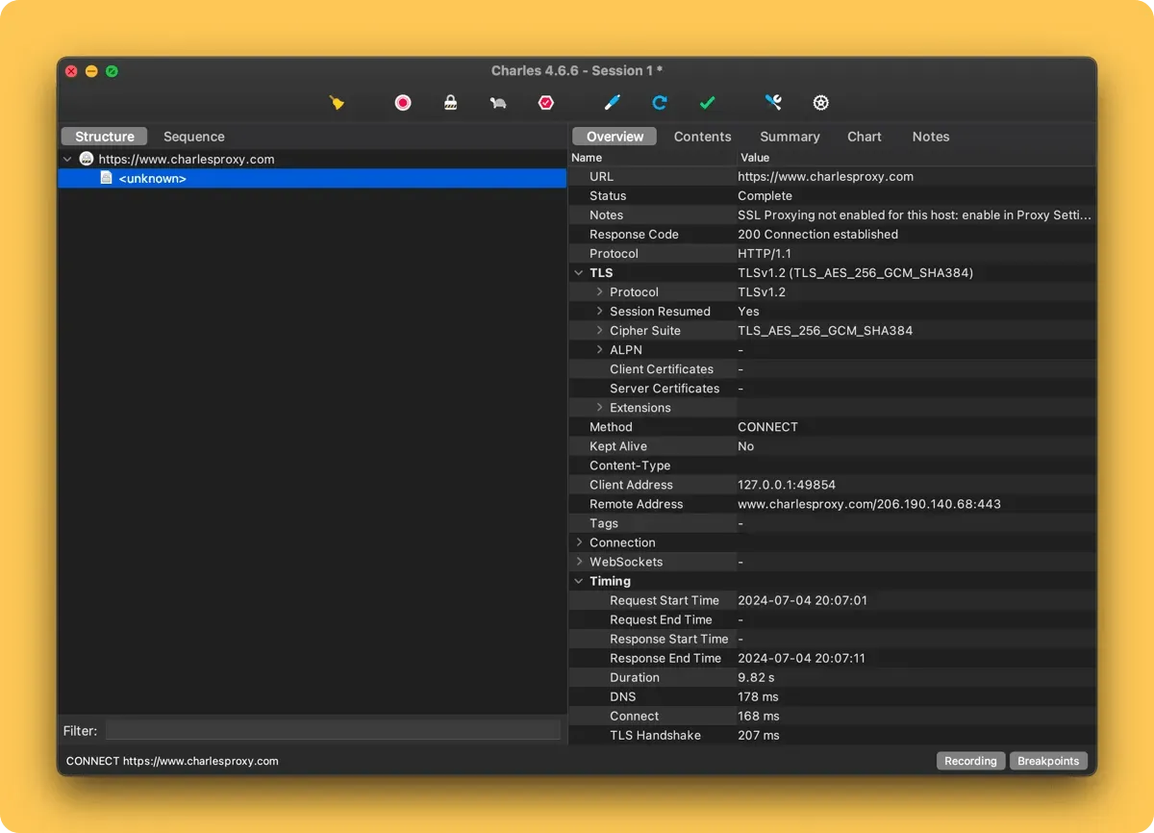Expand the Connection row
This screenshot has height=833, width=1154.
pyautogui.click(x=579, y=543)
